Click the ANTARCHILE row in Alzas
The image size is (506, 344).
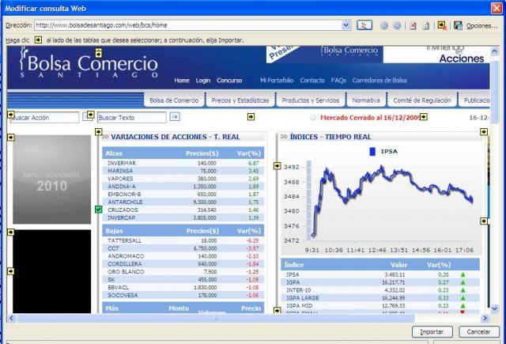183,202
